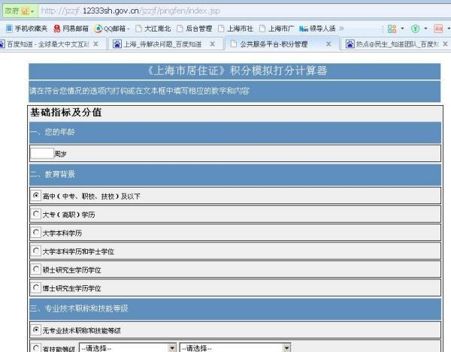The height and width of the screenshot is (352, 451).
Task: Click the red ad-block icon
Action: click(x=438, y=29)
